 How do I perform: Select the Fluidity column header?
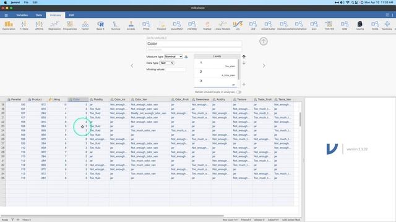pos(98,99)
